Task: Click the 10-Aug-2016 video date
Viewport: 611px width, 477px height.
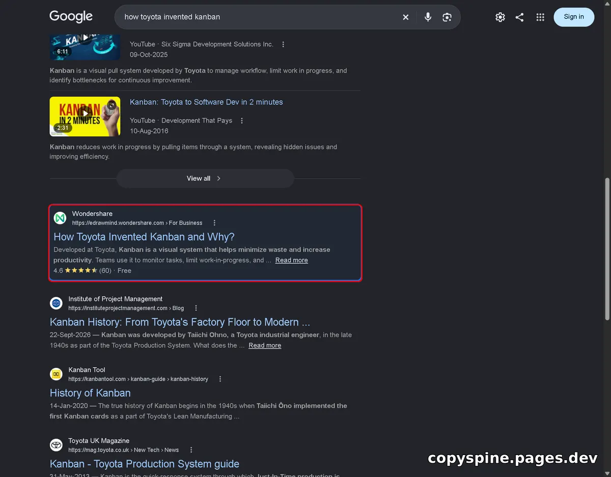Action: pos(149,131)
